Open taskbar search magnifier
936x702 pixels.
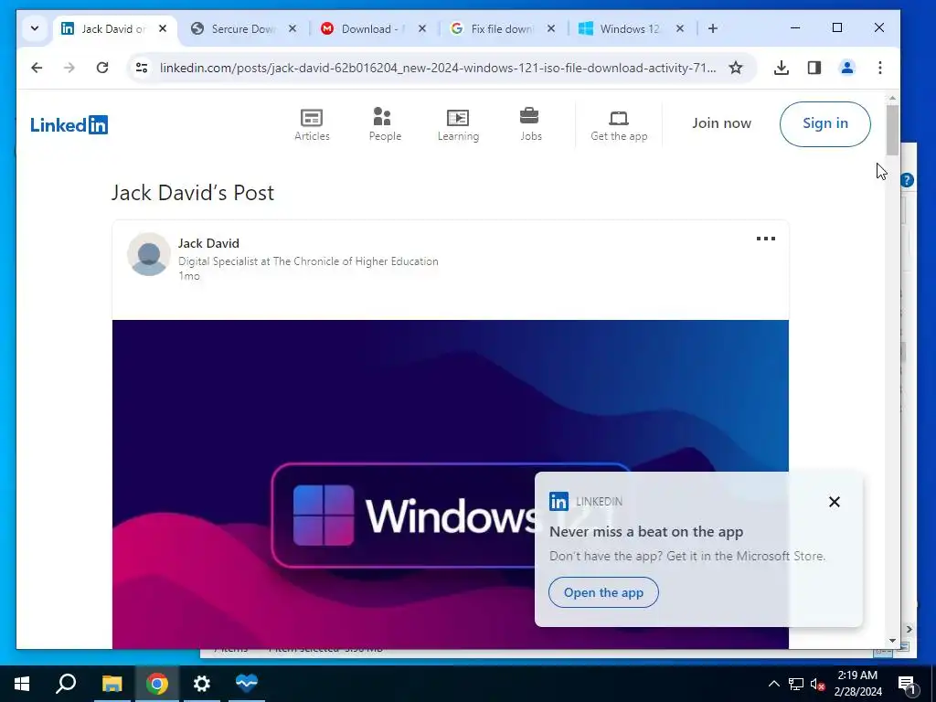point(66,684)
